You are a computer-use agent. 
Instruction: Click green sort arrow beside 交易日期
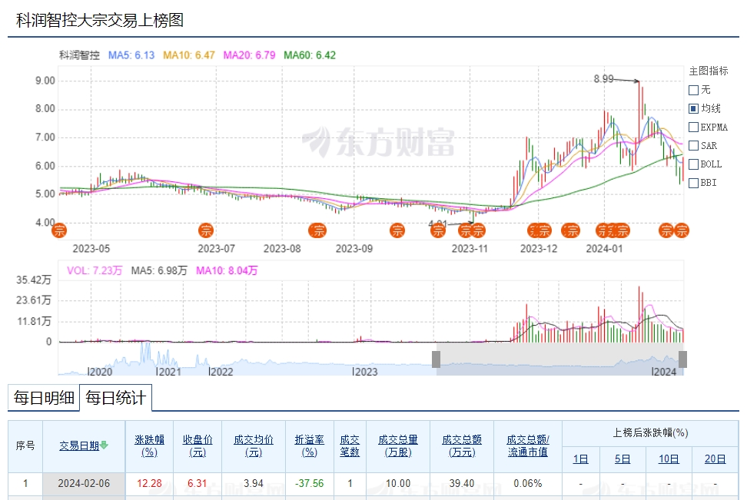click(104, 445)
